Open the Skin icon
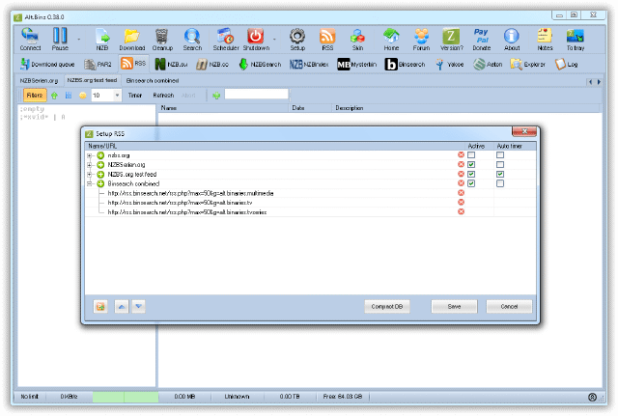The image size is (618, 416). (x=357, y=40)
